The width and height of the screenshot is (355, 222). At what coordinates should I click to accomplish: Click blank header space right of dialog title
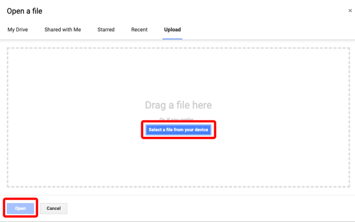tap(193, 11)
